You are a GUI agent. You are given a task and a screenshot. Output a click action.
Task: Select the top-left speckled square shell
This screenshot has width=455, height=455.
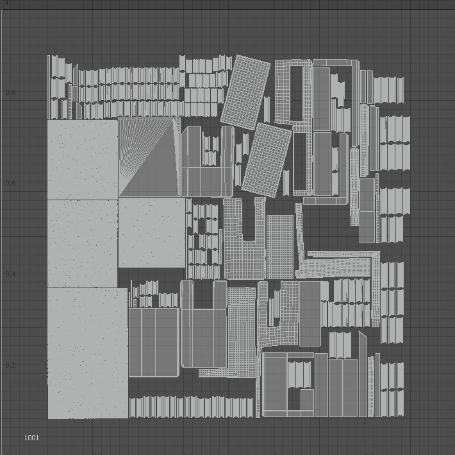click(82, 159)
